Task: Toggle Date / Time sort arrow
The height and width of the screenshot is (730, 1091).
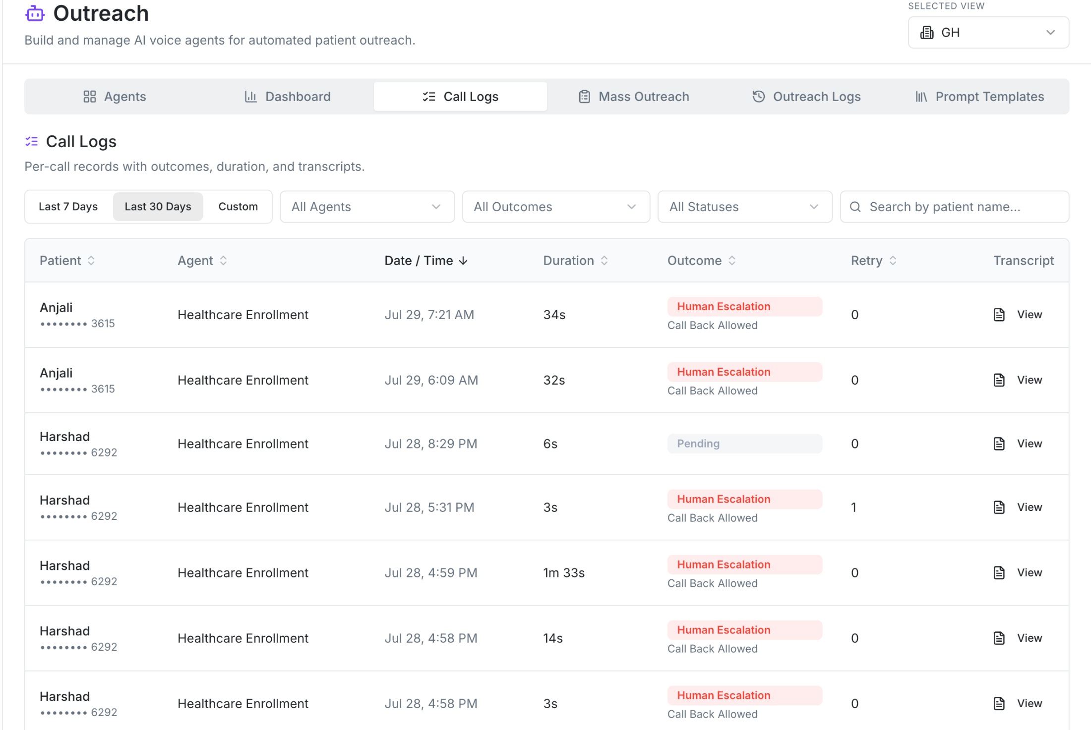Action: (463, 261)
